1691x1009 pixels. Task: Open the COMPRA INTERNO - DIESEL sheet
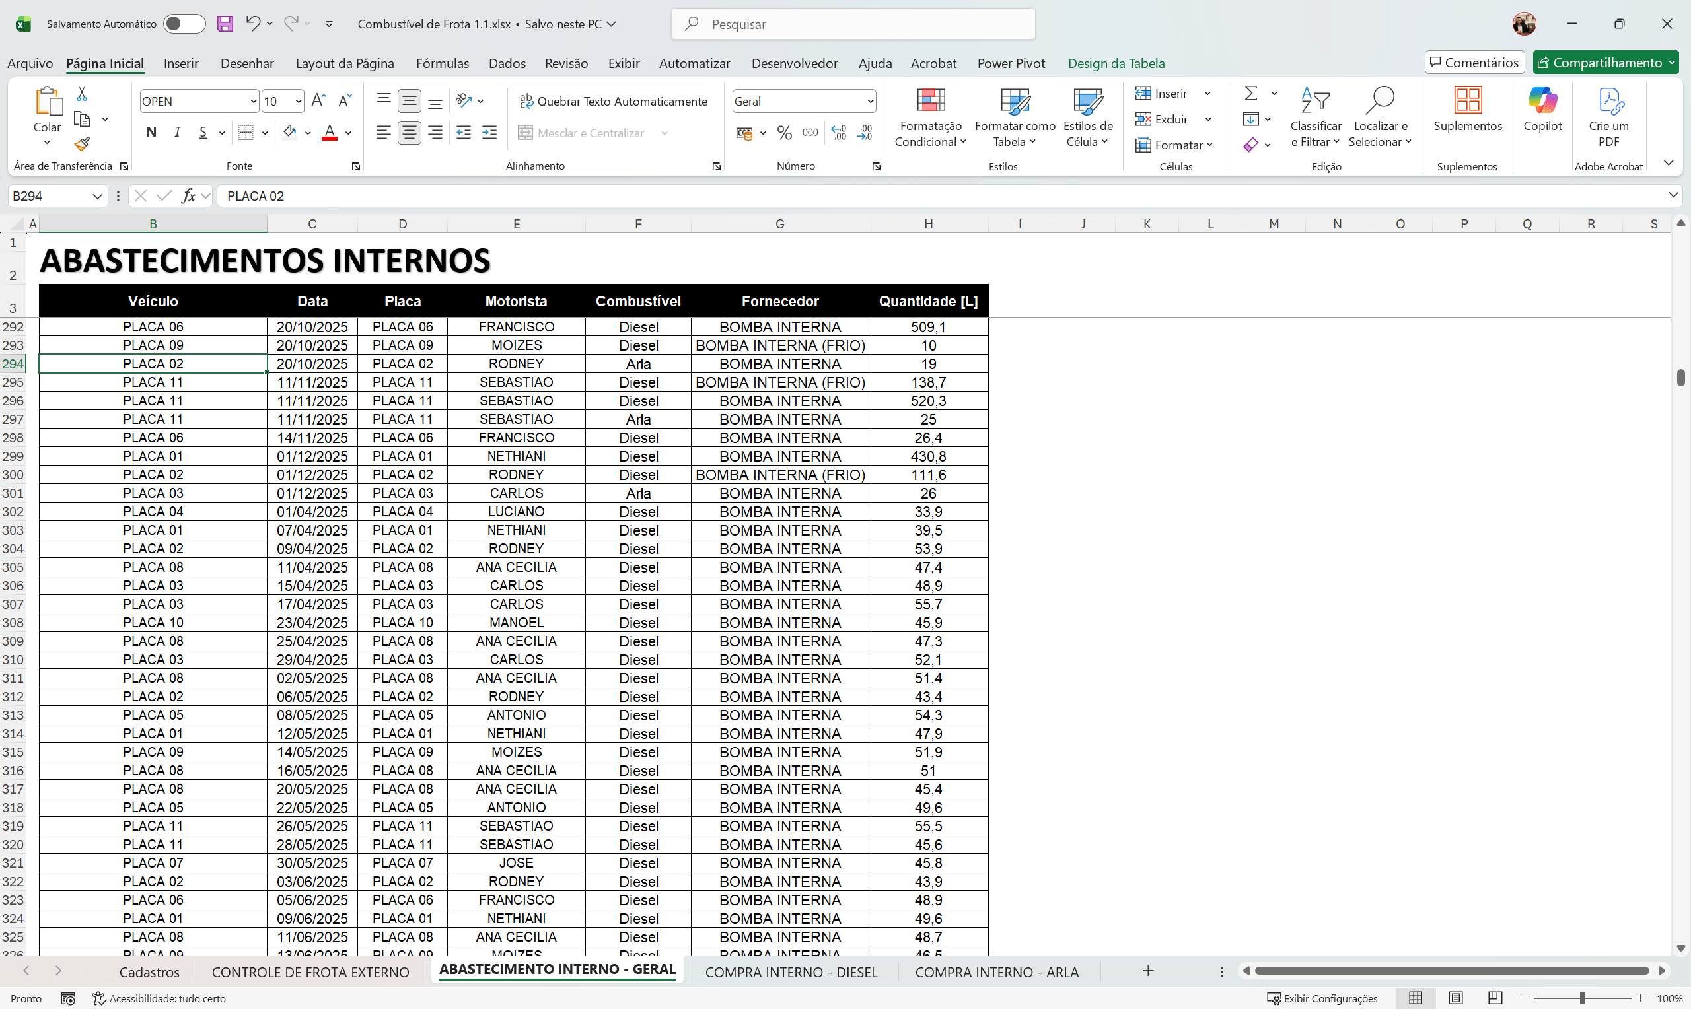[x=791, y=971]
